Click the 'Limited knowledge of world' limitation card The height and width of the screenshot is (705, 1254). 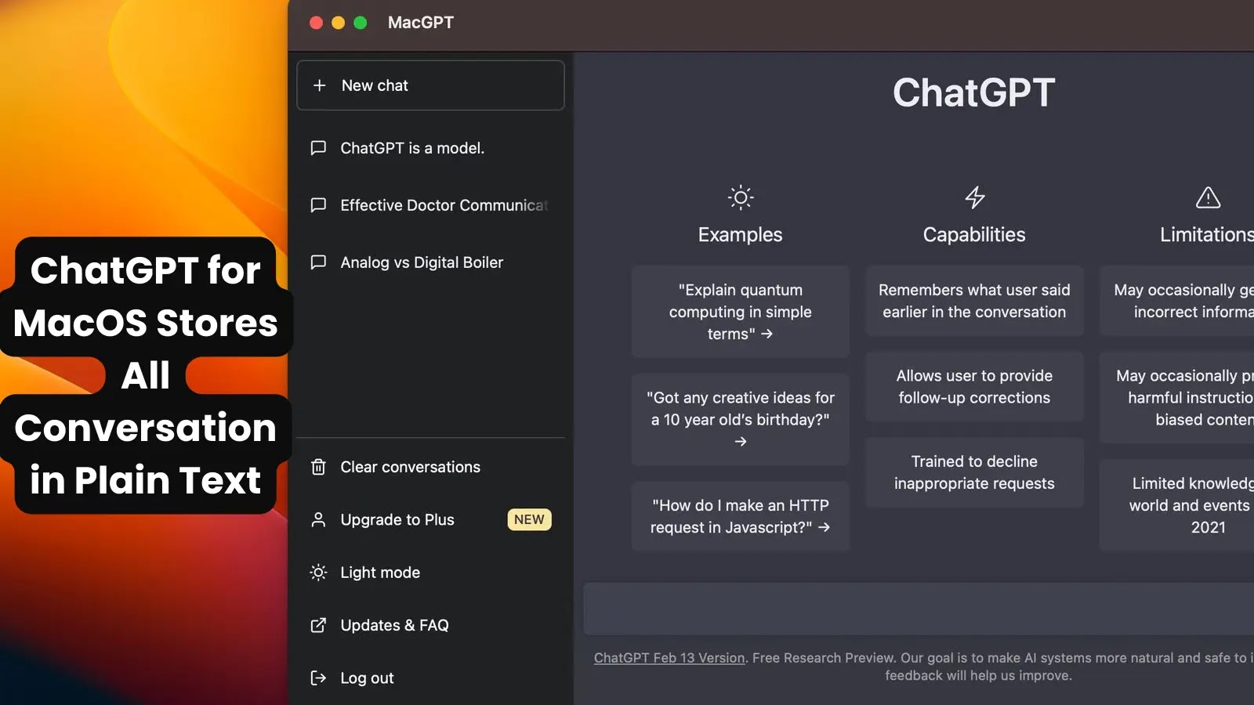coord(1177,505)
